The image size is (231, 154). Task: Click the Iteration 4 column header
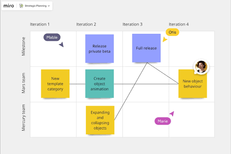point(179,24)
